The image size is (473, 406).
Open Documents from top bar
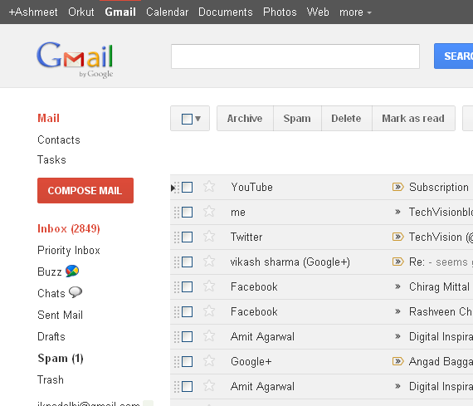(x=226, y=12)
